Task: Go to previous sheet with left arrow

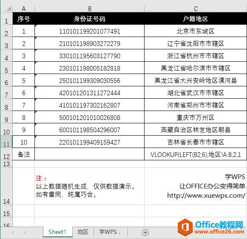Action: point(13,232)
